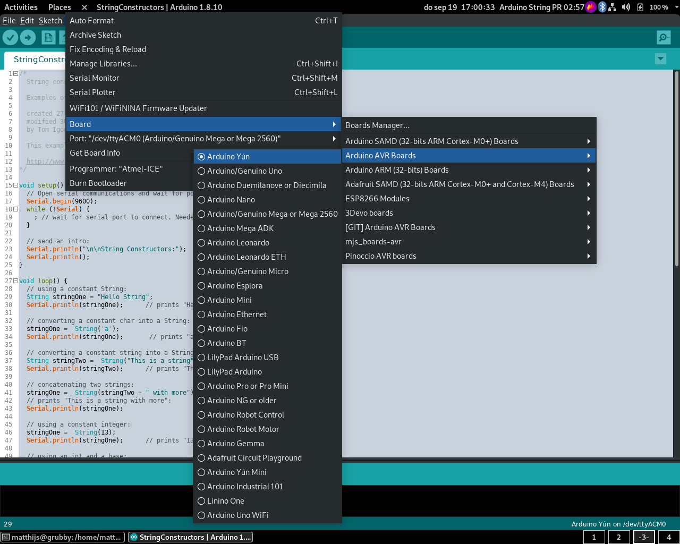Expand Adafruit SAMD Boards submenu

coord(469,184)
